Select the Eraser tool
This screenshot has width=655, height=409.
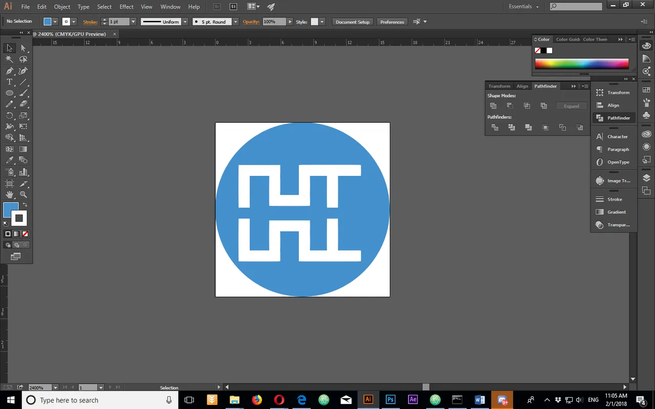click(23, 104)
